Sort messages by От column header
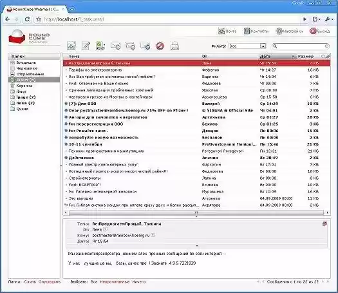Image resolution: width=338 pixels, height=293 pixels. pyautogui.click(x=204, y=56)
